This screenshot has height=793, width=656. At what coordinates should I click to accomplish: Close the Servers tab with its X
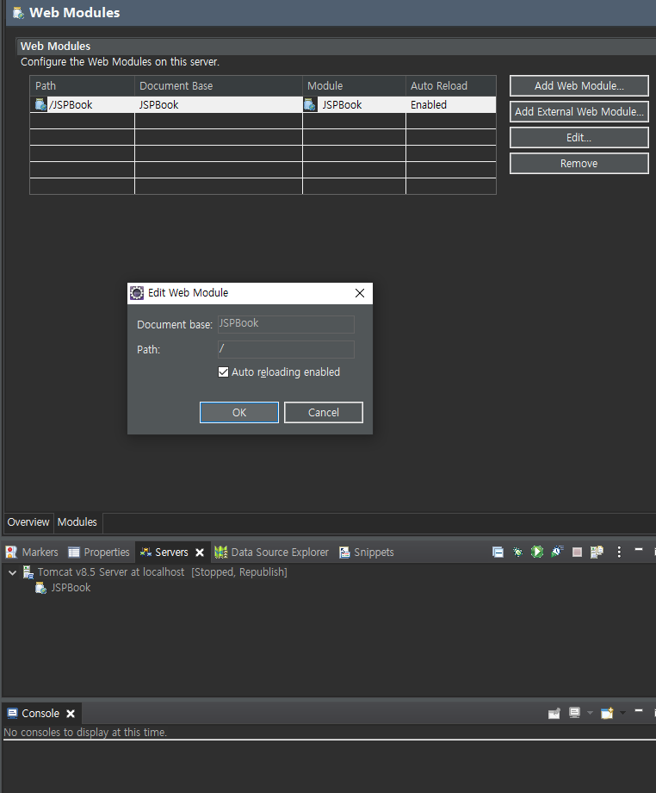click(x=200, y=553)
